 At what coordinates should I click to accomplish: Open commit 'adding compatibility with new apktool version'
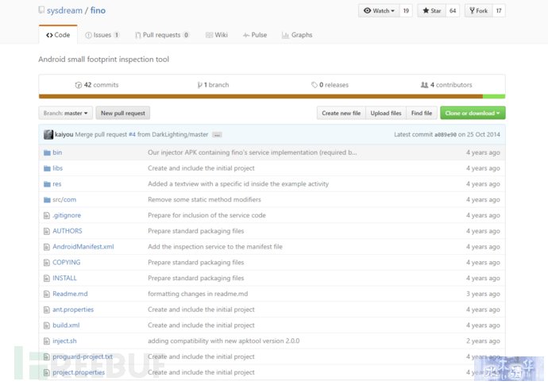click(x=224, y=341)
